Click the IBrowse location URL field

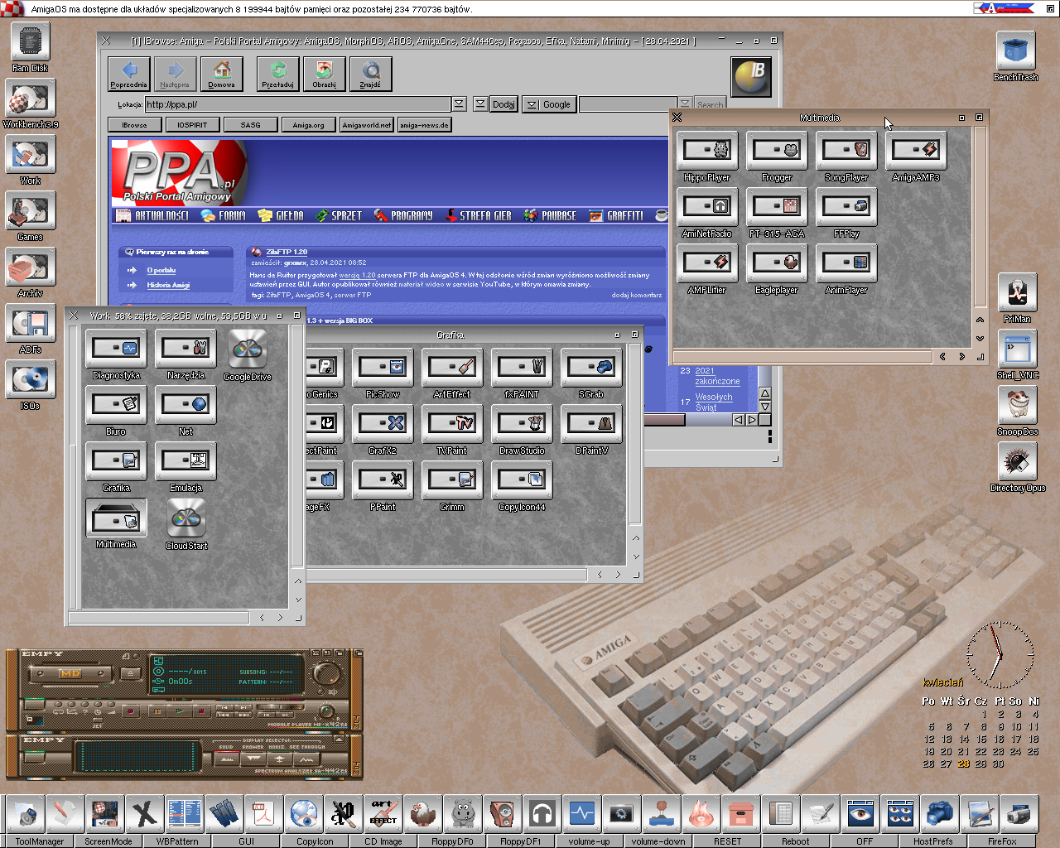pos(298,104)
